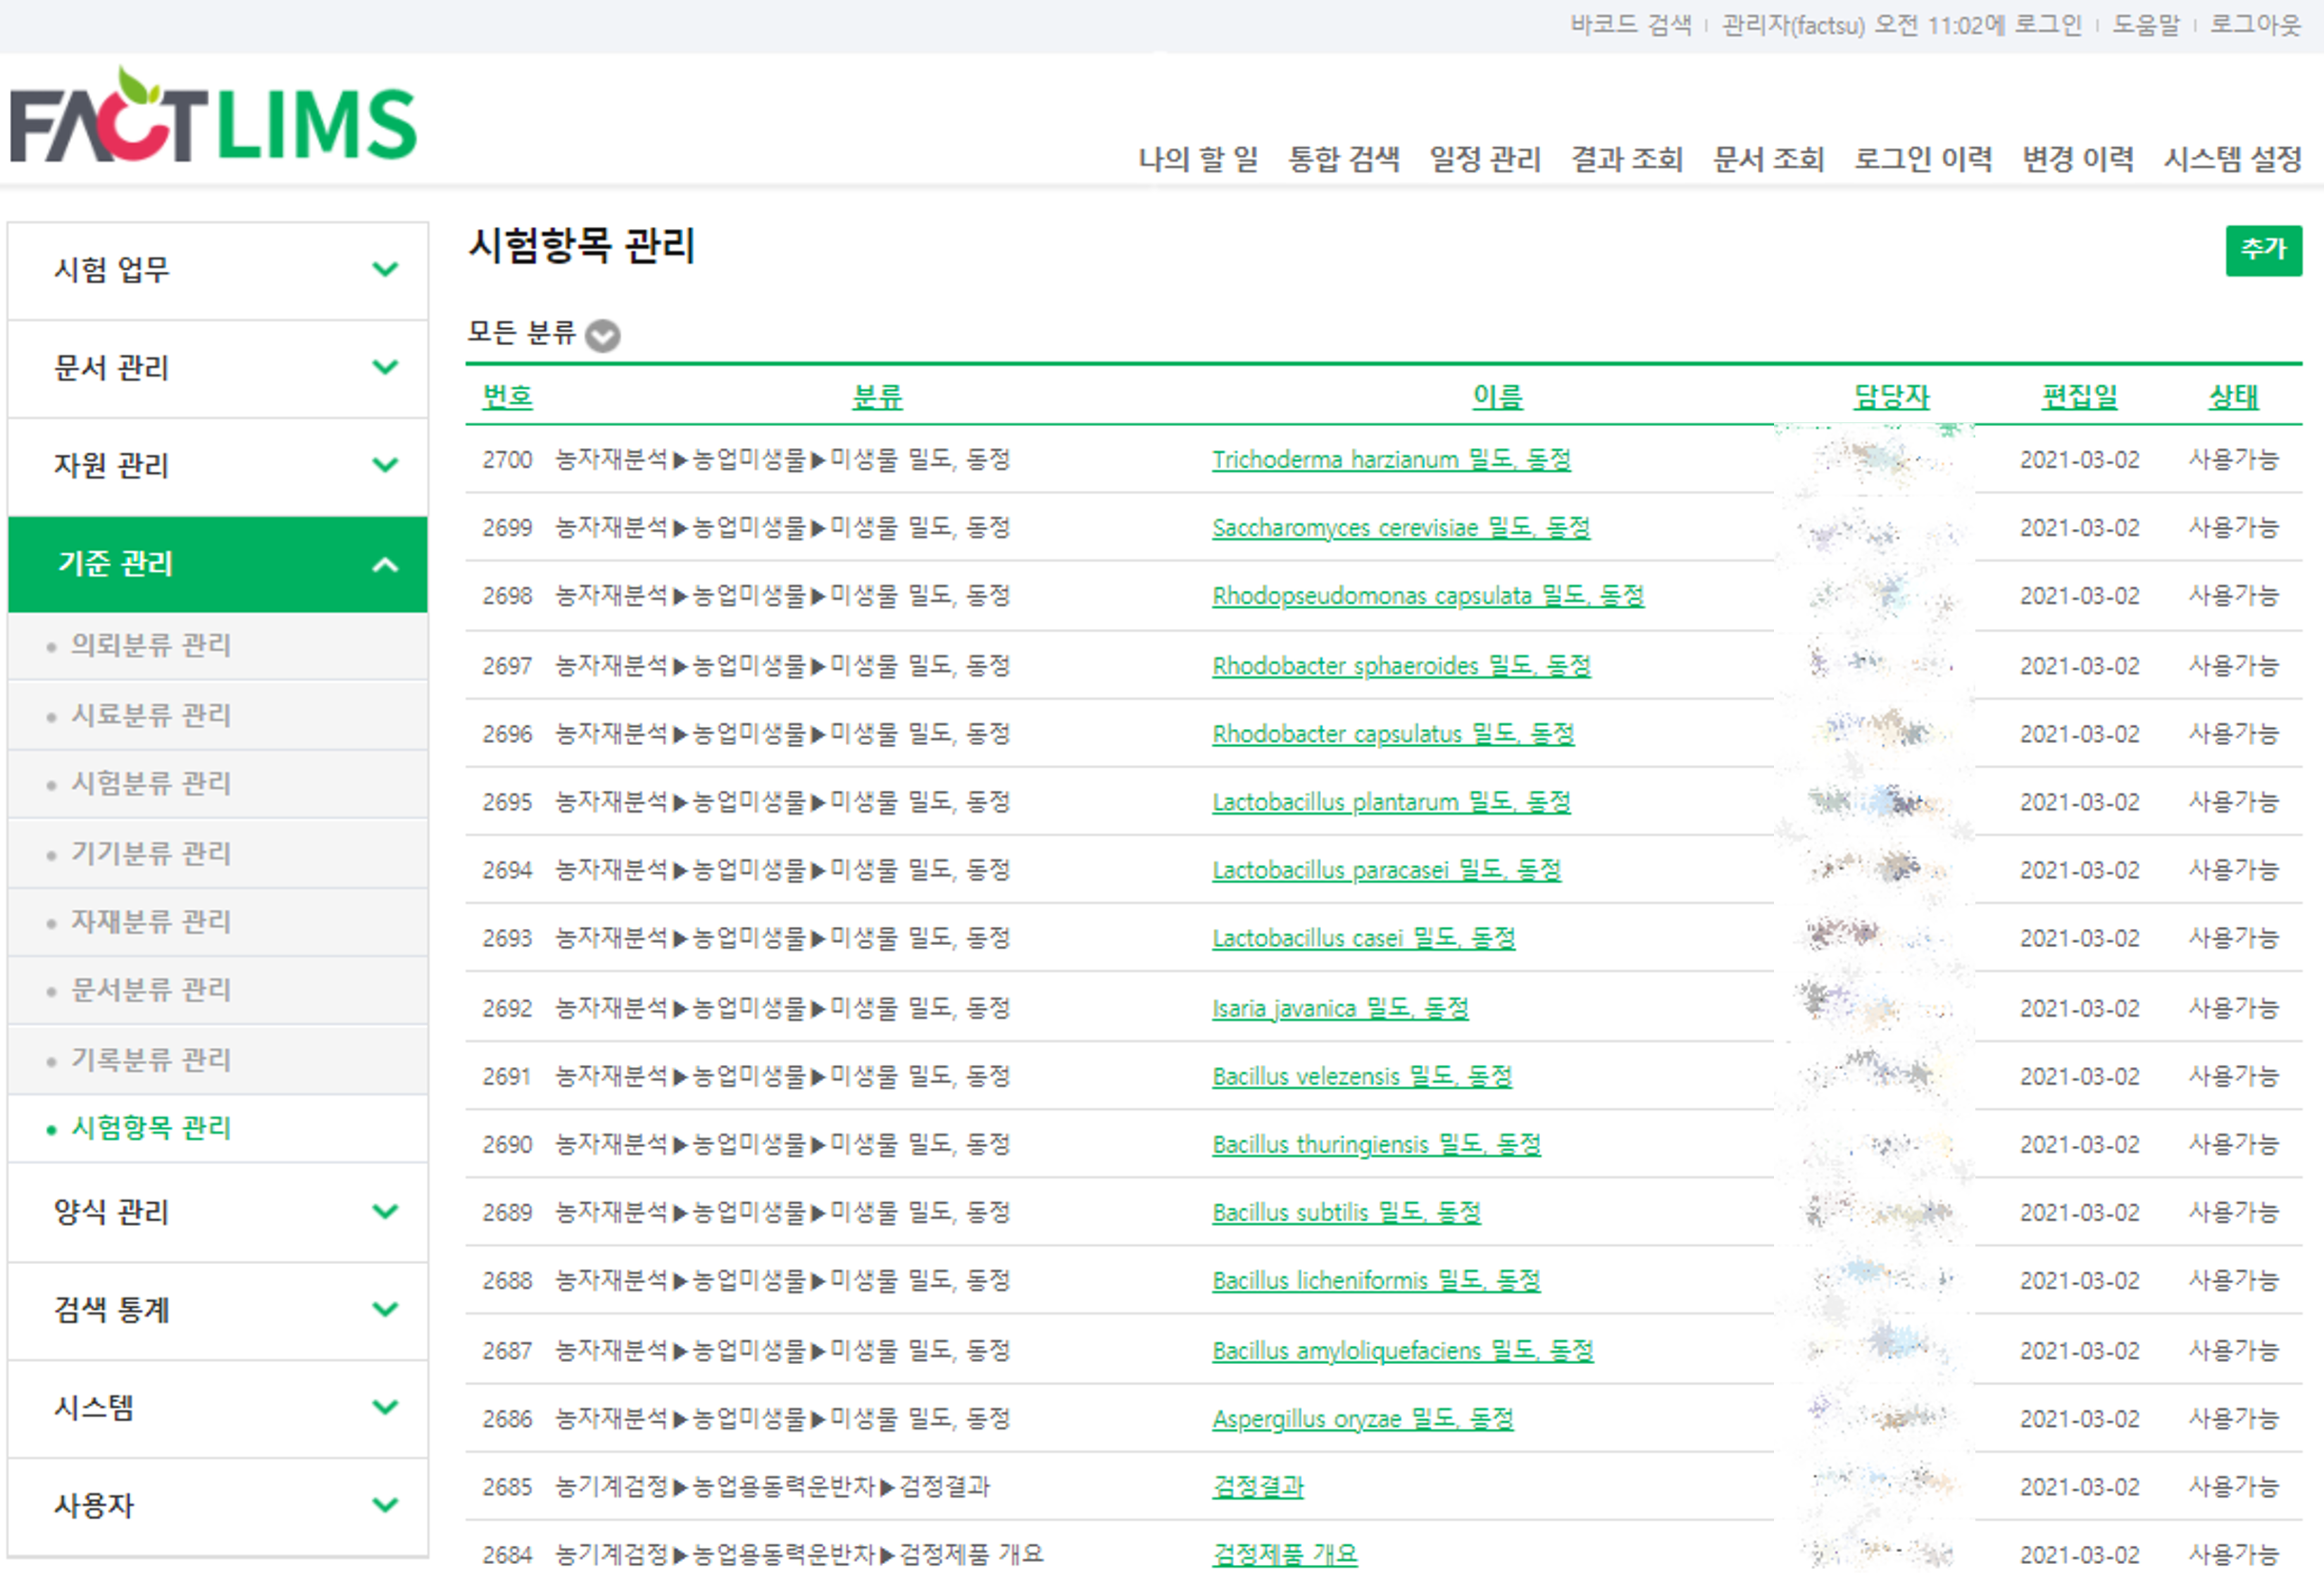2324x1574 pixels.
Task: Open 문서 조회 in top menu
Action: pyautogui.click(x=1768, y=159)
